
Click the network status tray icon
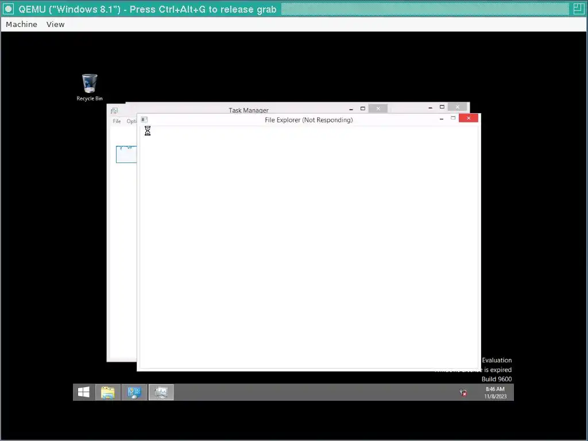tap(463, 393)
